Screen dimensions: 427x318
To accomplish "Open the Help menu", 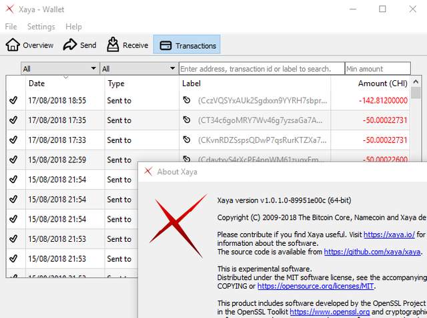I will 73,27.
